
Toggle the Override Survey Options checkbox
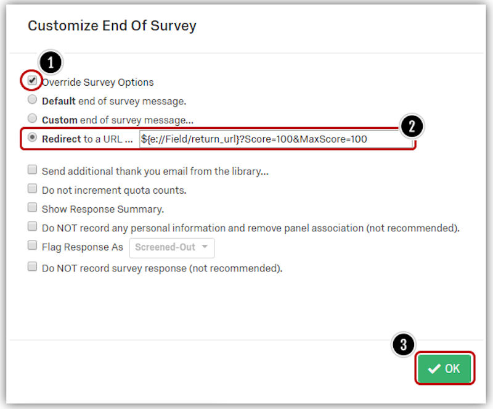coord(32,81)
